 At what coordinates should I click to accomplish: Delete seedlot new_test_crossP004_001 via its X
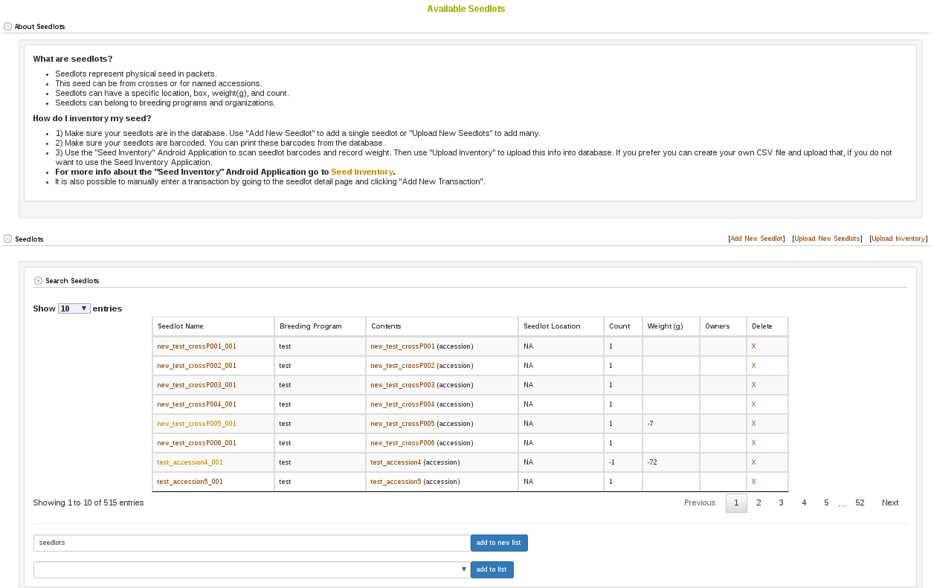(753, 404)
